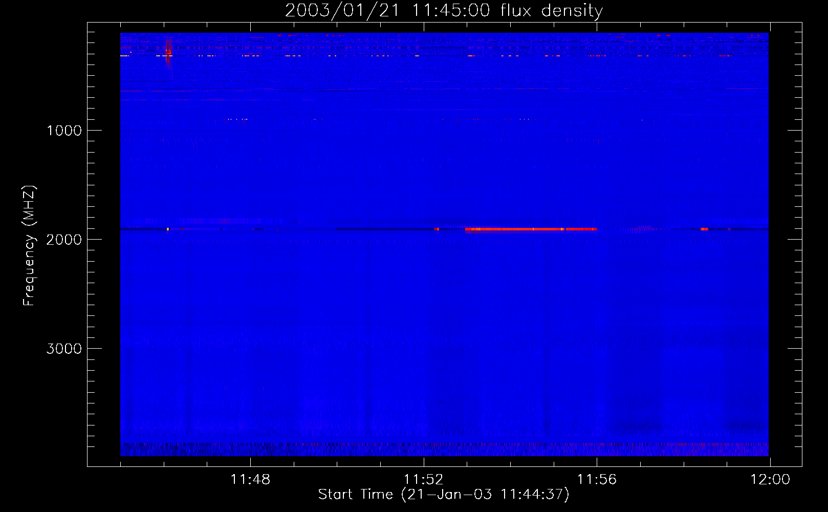Click the 11:48 time axis label
This screenshot has height=512, width=828.
250,480
